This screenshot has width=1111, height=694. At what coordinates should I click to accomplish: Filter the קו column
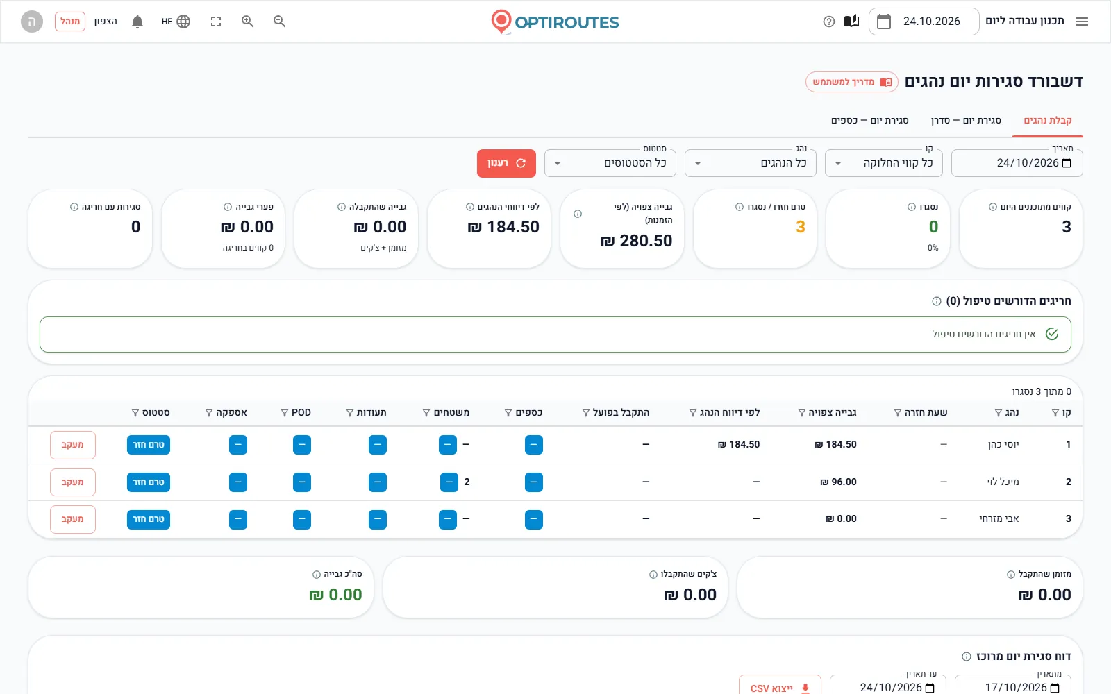[x=1055, y=413]
